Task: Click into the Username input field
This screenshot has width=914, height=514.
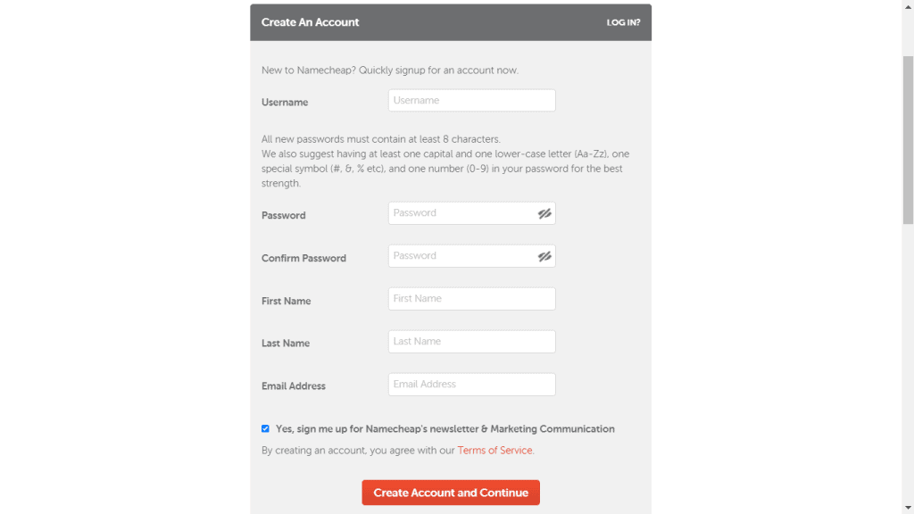Action: [471, 100]
